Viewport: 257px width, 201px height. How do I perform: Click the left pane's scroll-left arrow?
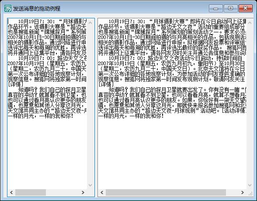11,192
